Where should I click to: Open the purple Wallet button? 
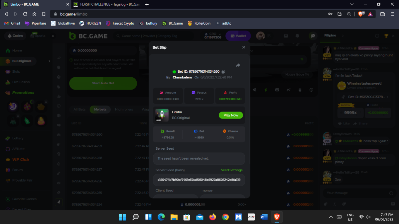(x=238, y=36)
